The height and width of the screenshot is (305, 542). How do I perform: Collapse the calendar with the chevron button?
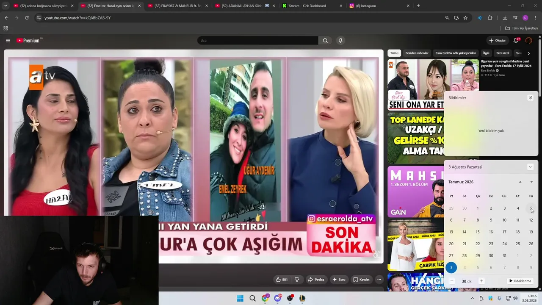pyautogui.click(x=530, y=167)
